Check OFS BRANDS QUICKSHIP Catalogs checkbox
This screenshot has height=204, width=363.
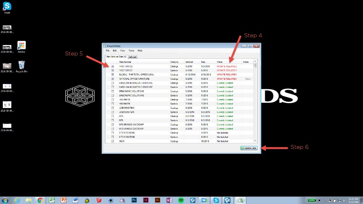[x=112, y=125]
